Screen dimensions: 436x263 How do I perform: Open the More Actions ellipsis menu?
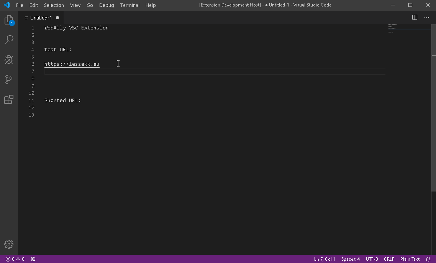coord(427,18)
